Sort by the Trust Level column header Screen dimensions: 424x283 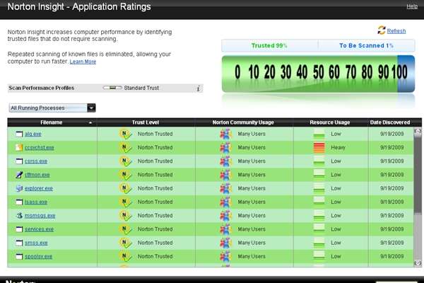[x=146, y=122]
